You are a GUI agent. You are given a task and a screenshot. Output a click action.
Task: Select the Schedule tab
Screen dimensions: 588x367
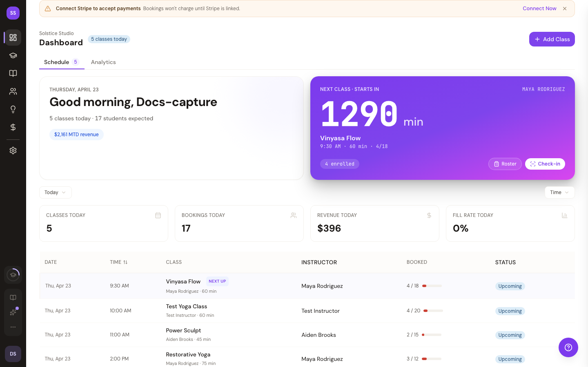pyautogui.click(x=57, y=62)
